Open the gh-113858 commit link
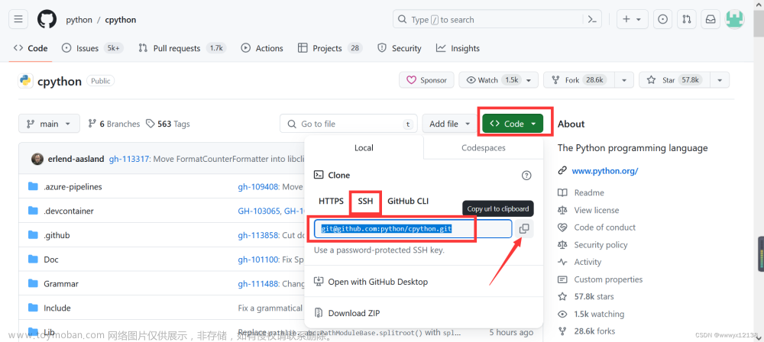The width and height of the screenshot is (764, 342). pyautogui.click(x=259, y=235)
